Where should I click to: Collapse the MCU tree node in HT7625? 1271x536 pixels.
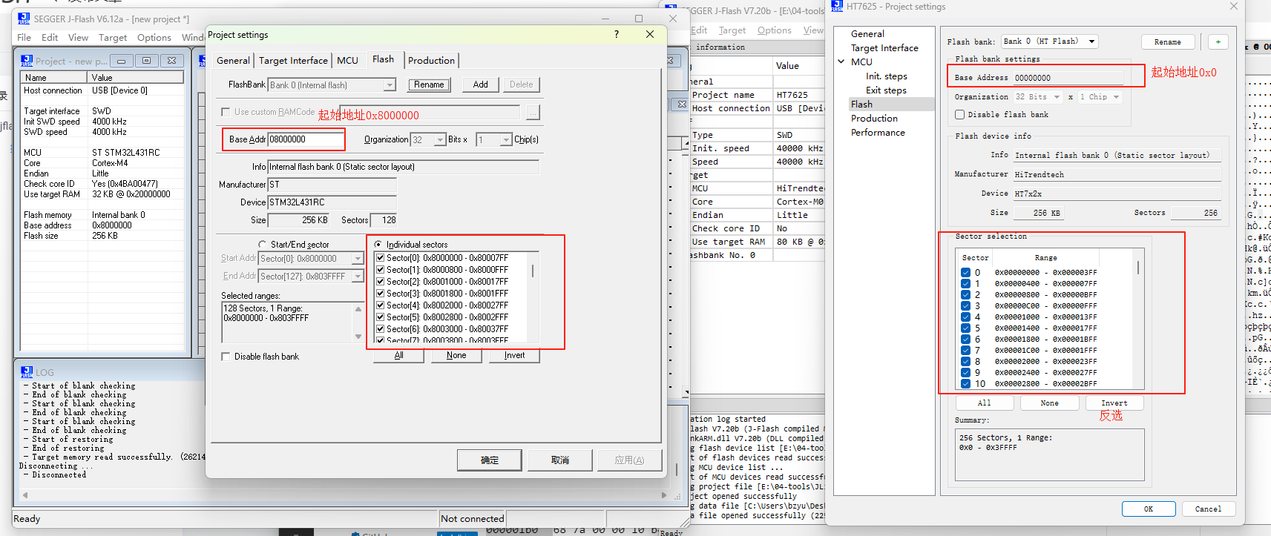[x=841, y=62]
